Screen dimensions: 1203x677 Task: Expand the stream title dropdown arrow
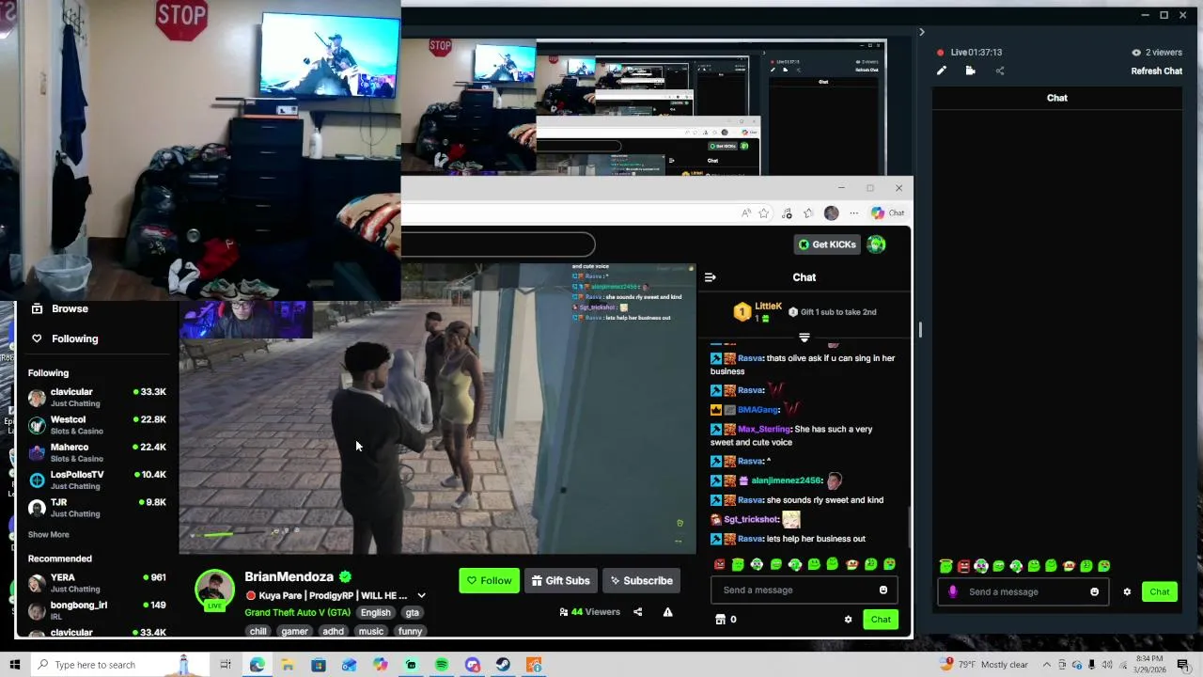pos(421,595)
